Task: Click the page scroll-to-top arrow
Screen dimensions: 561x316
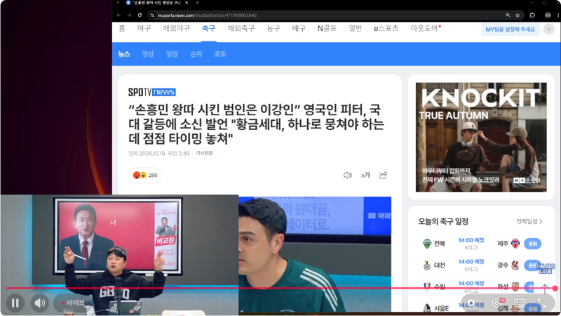Action: pyautogui.click(x=545, y=288)
